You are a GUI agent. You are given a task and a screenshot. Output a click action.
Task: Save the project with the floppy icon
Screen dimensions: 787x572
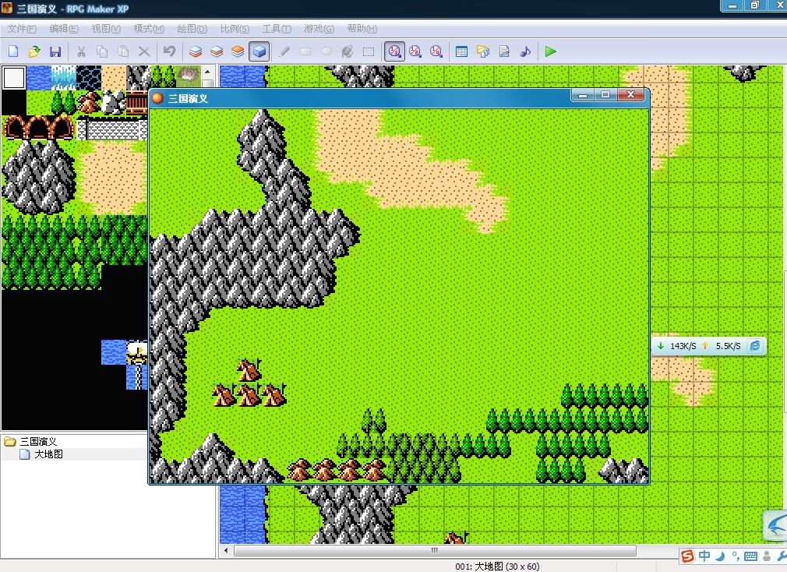pyautogui.click(x=55, y=51)
